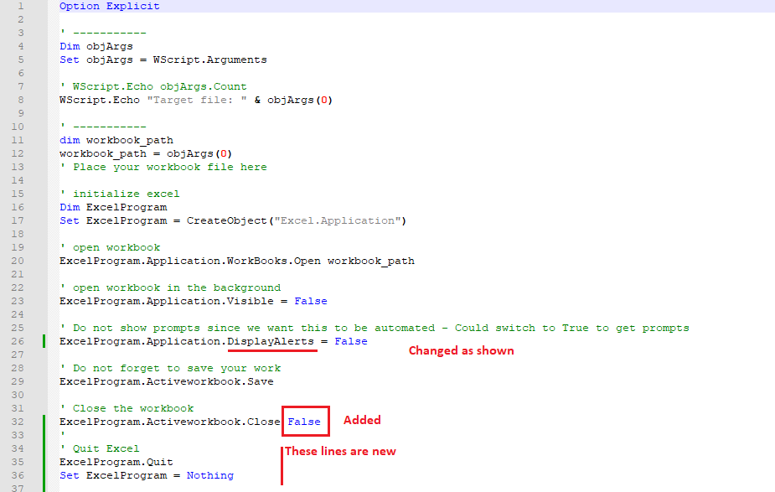Click the green change bar next to line 32
Viewport: 775px width, 492px height.
45,421
